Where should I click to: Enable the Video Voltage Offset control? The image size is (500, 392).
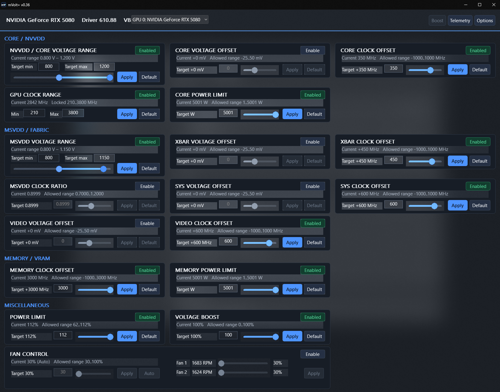pos(147,223)
